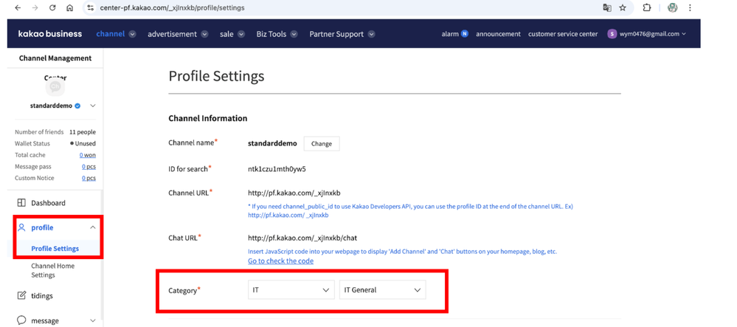Expand the standarddemo channel switcher chevron
Image resolution: width=737 pixels, height=327 pixels.
93,106
